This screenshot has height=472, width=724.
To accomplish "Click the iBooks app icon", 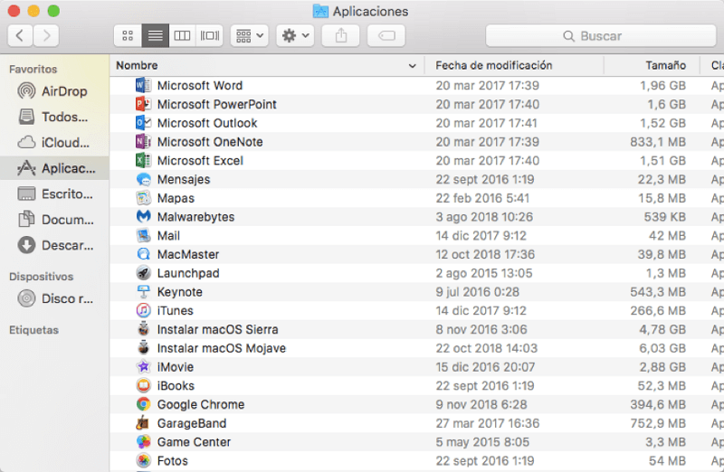I will coord(143,385).
